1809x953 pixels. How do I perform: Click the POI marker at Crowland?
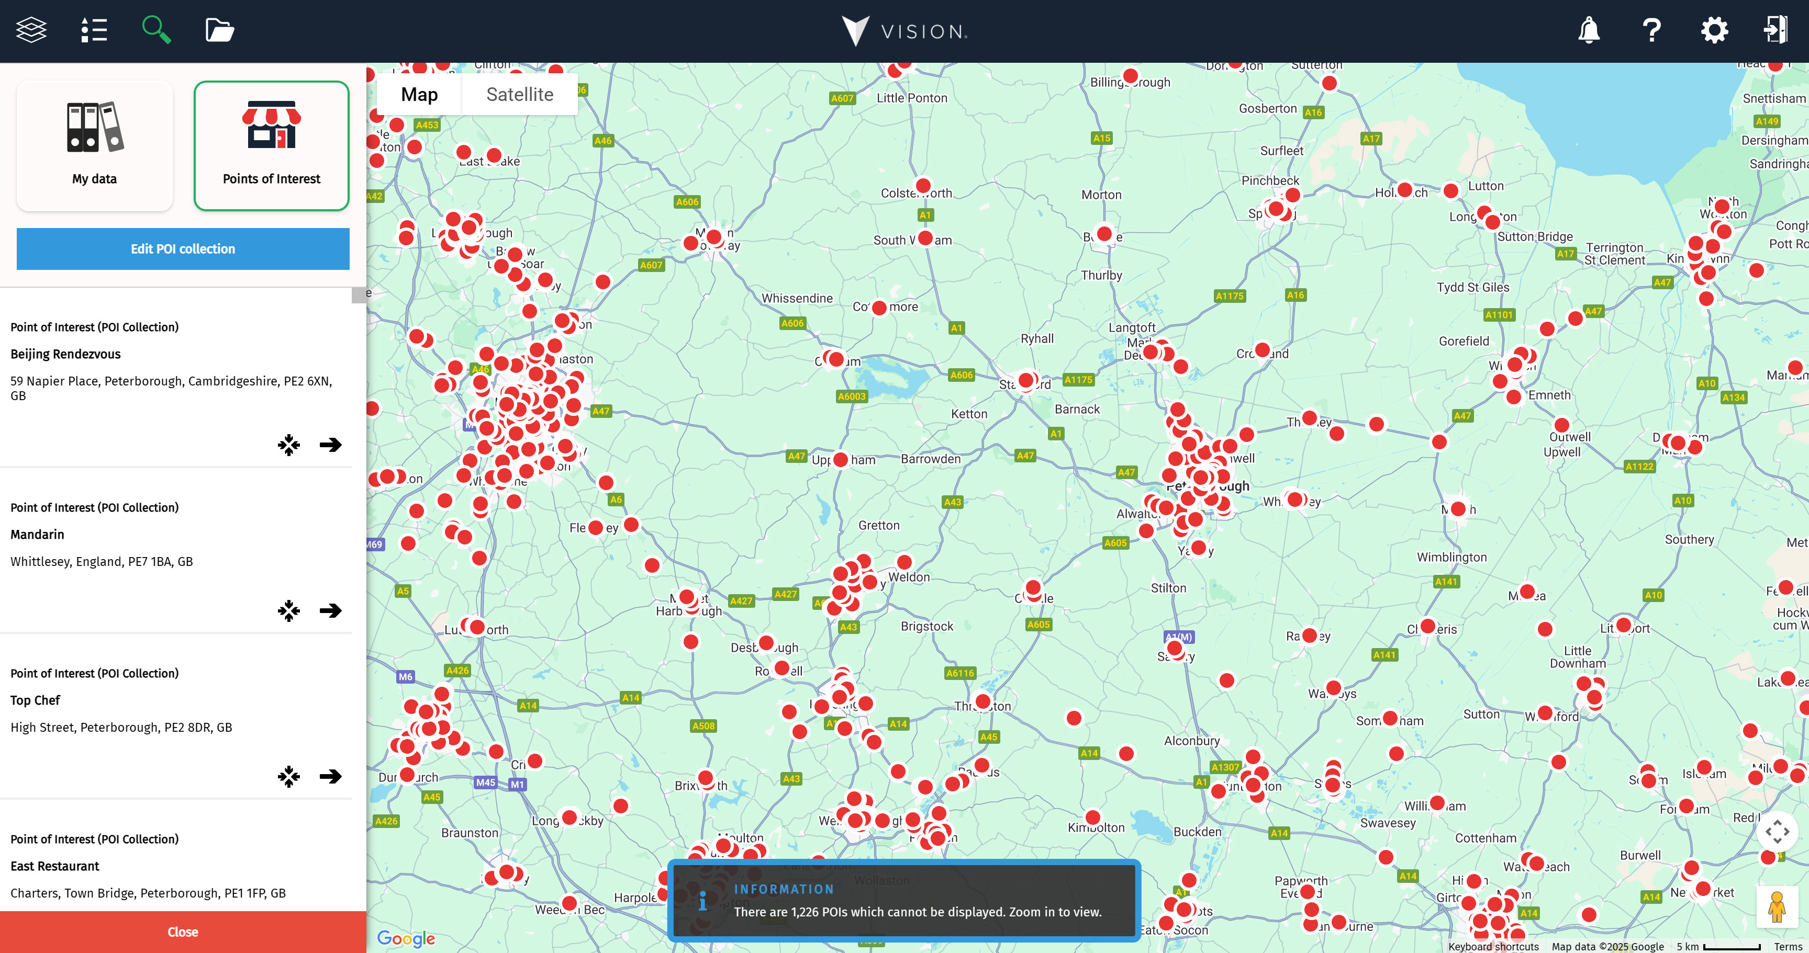coord(1263,349)
